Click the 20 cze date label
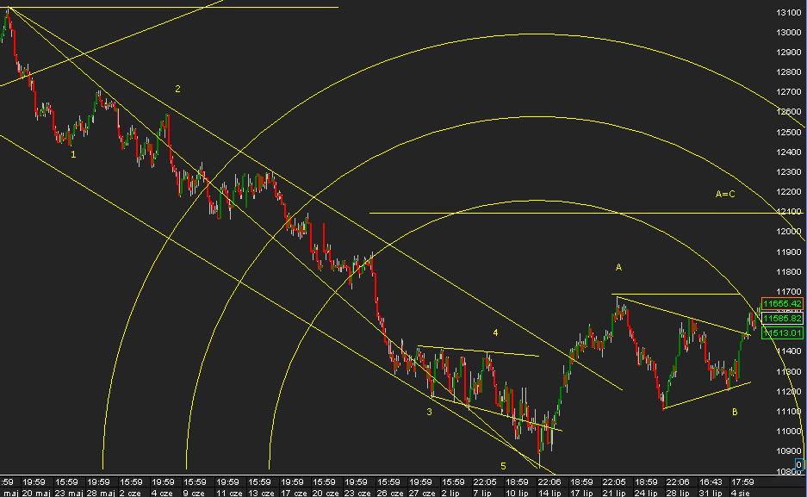This screenshot has height=497, width=807. coord(325,493)
